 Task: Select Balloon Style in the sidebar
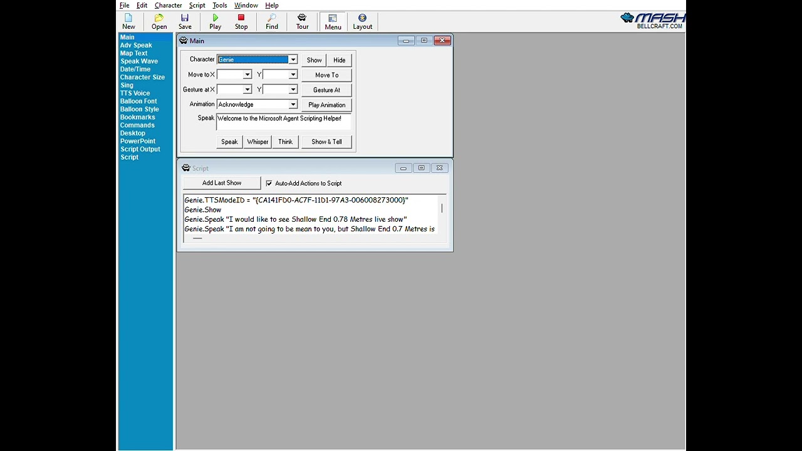point(140,110)
